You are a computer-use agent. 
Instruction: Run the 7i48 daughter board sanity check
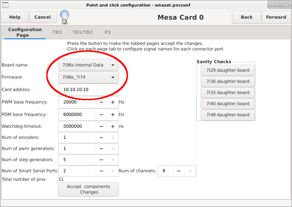228,115
